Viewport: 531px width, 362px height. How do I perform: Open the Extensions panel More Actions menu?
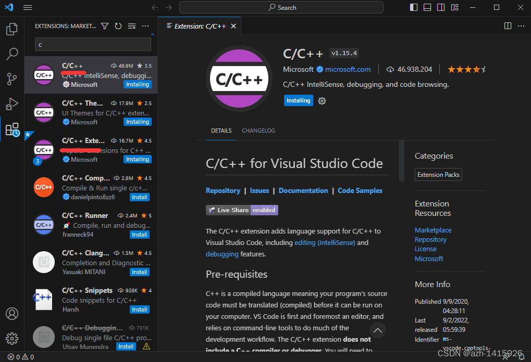pos(145,25)
